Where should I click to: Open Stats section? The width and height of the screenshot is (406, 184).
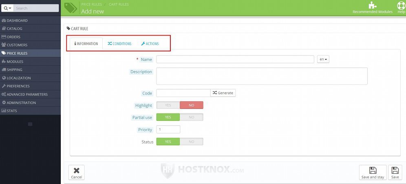pyautogui.click(x=30, y=111)
